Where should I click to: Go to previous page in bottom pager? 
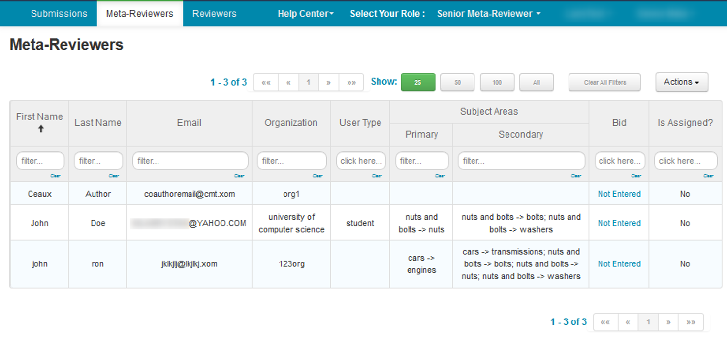(628, 322)
